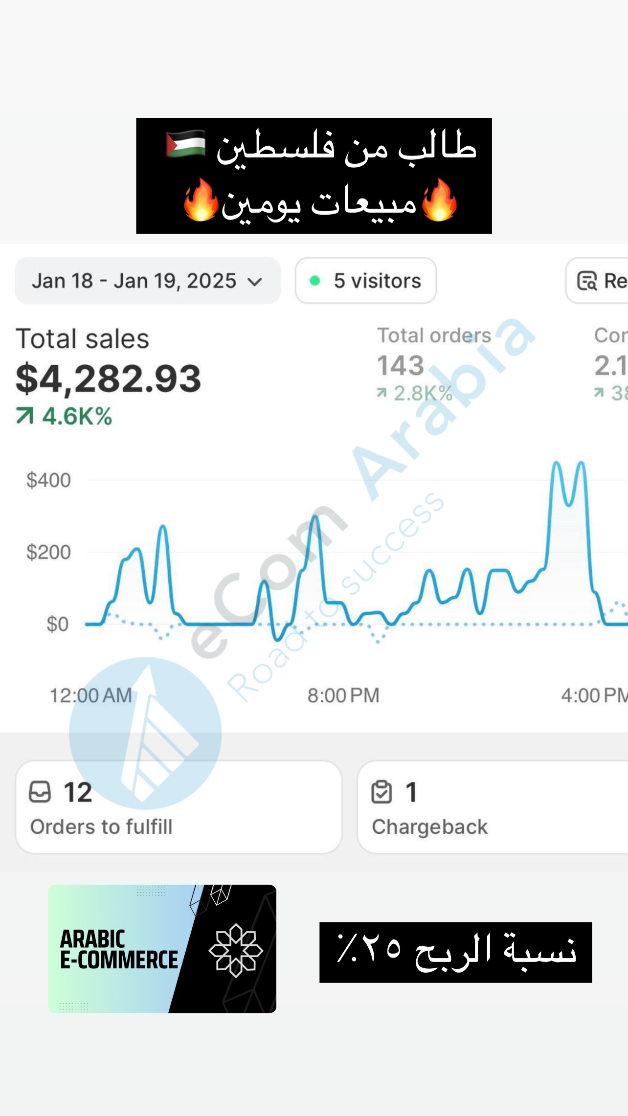This screenshot has width=628, height=1116.
Task: Open the 12 Orders to fulfill card
Action: tap(179, 807)
